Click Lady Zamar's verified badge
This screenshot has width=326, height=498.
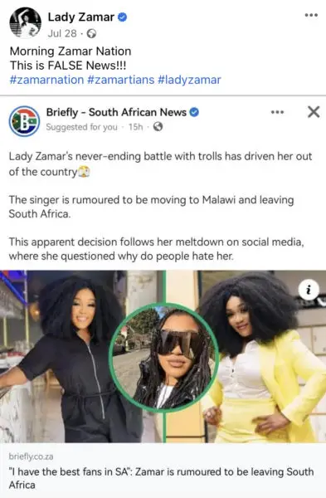click(x=123, y=17)
